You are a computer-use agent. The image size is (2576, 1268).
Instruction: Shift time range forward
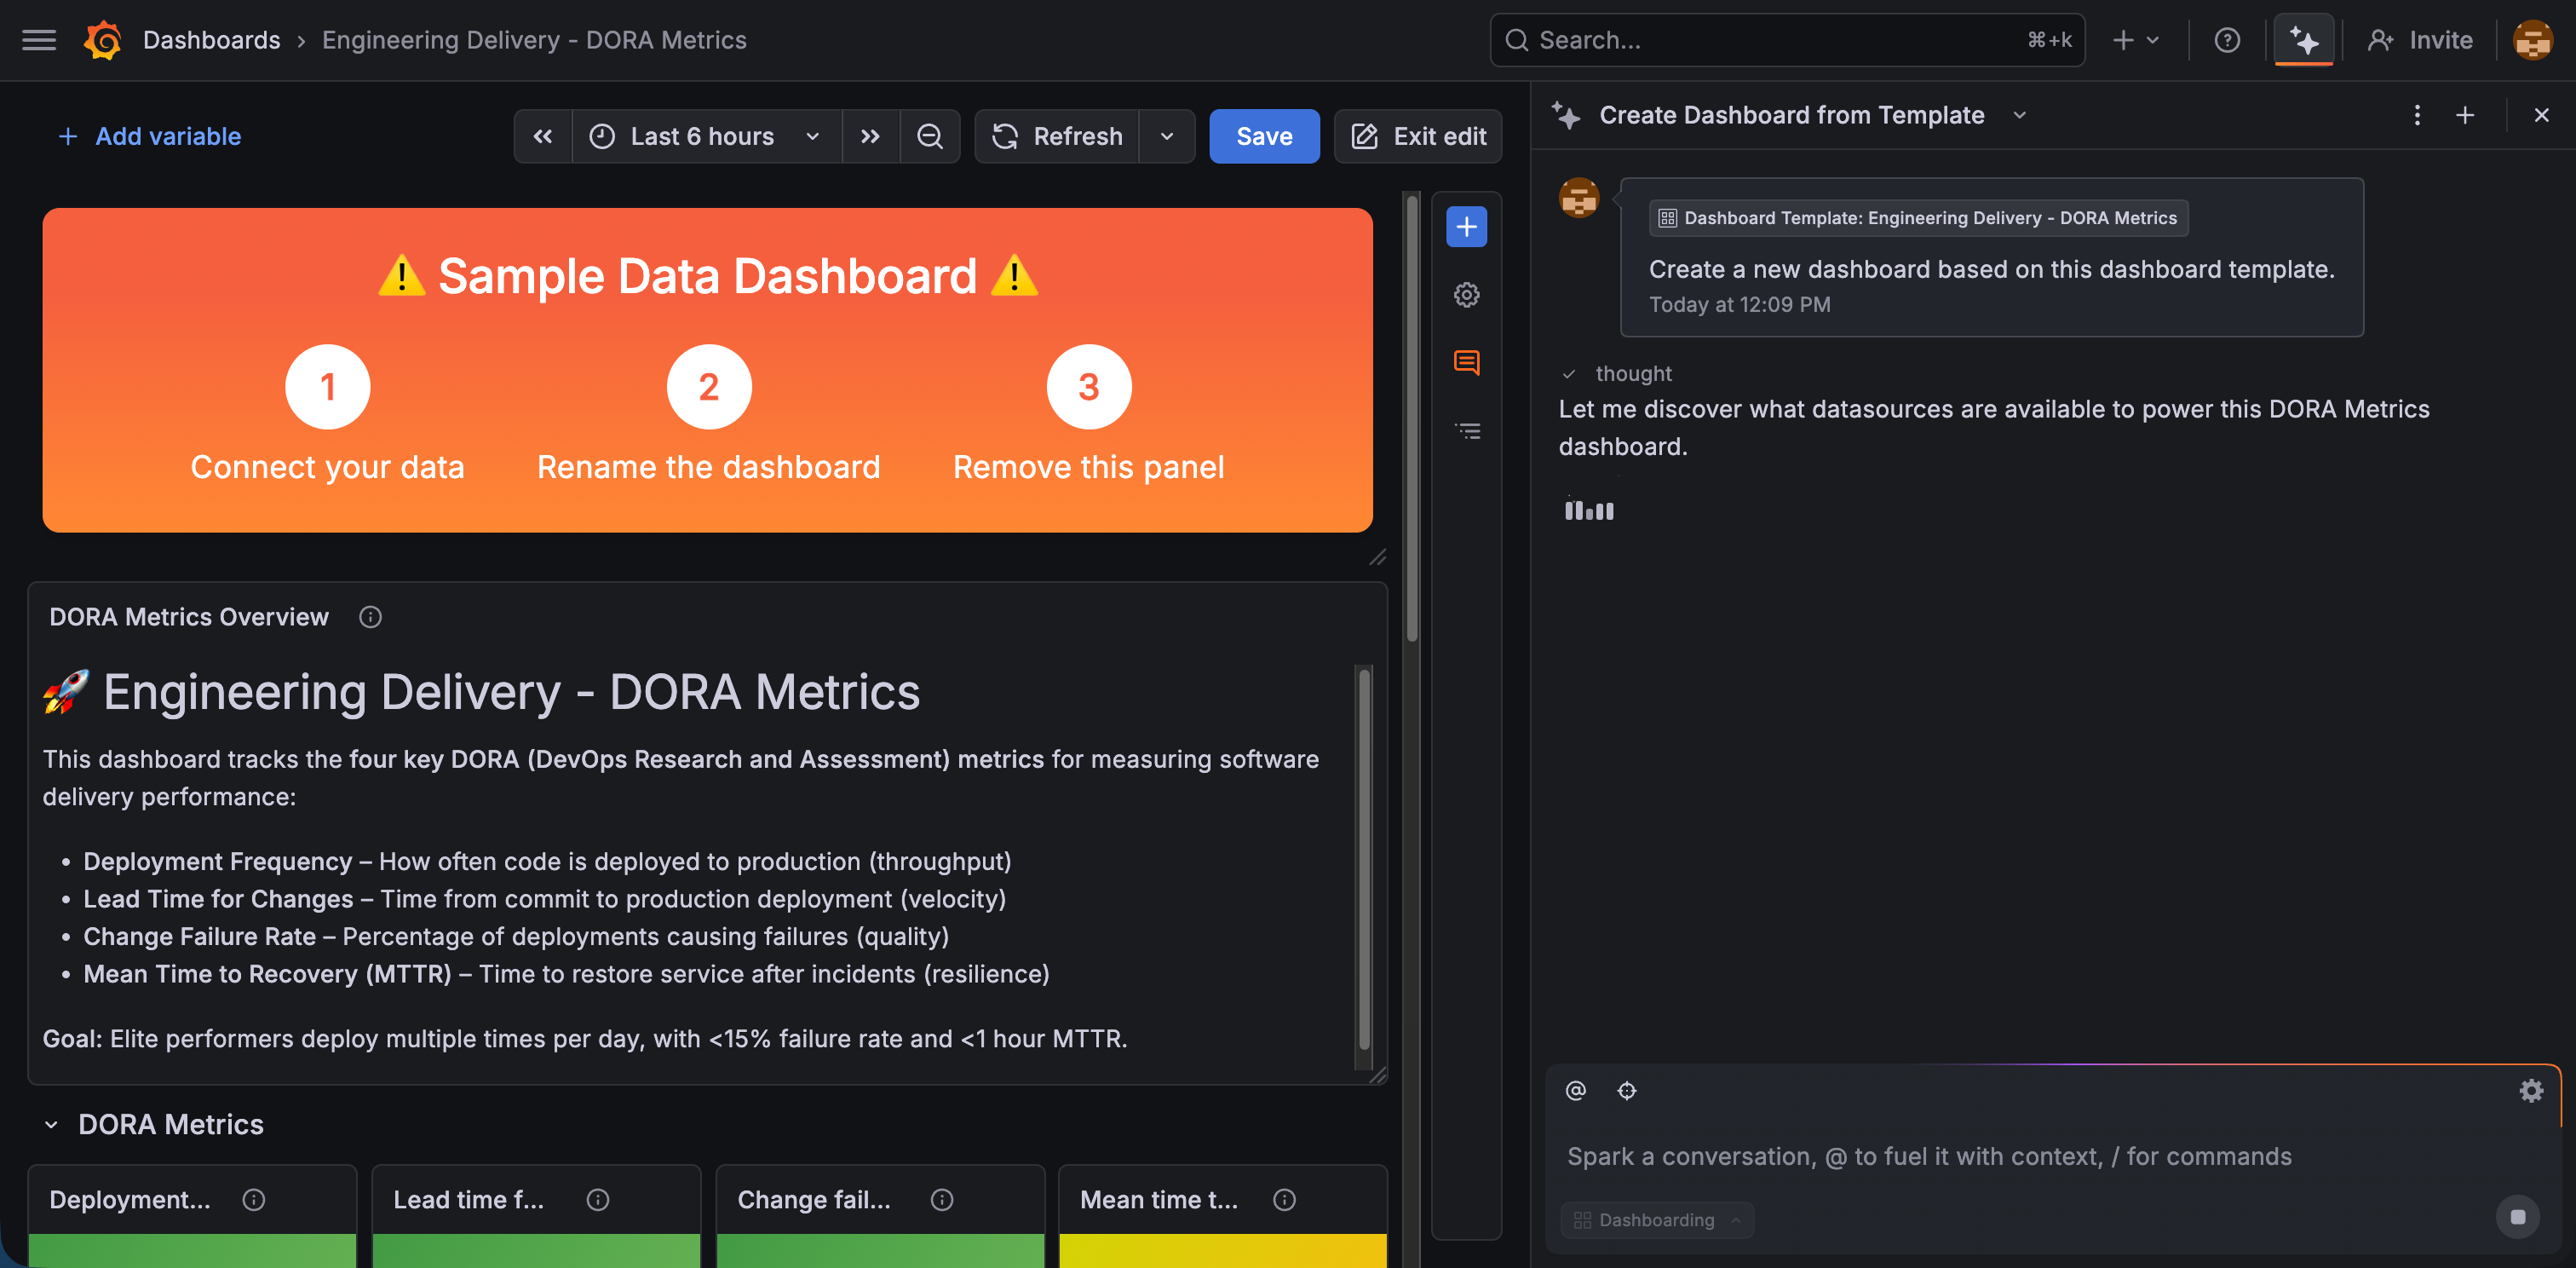[870, 136]
